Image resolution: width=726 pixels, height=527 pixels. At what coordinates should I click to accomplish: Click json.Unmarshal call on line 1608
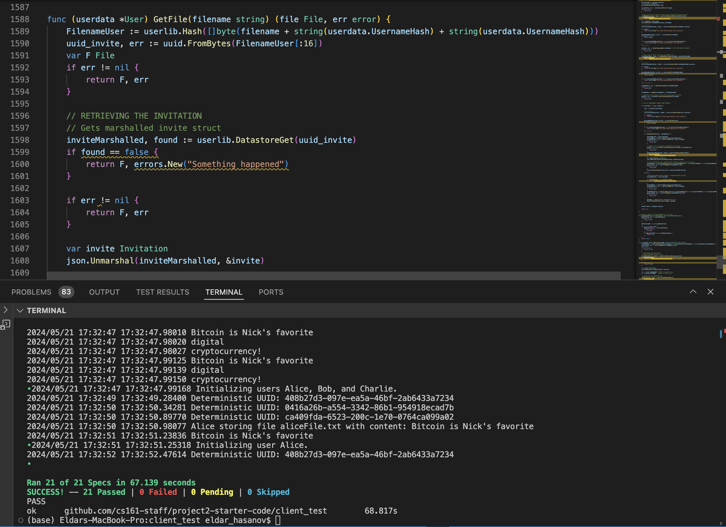coord(100,261)
